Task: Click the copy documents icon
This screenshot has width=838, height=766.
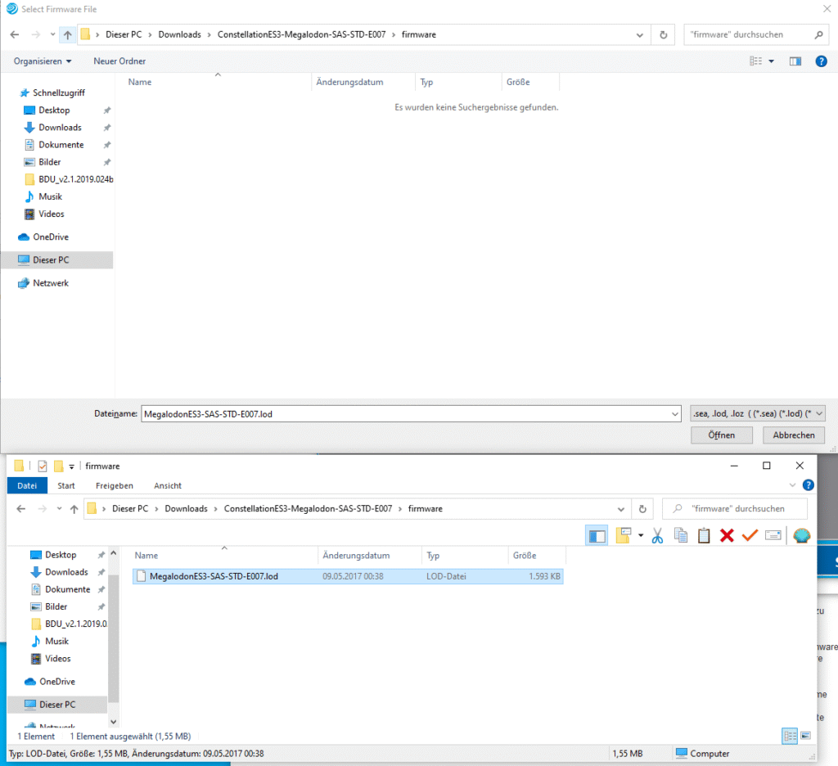Action: click(680, 535)
